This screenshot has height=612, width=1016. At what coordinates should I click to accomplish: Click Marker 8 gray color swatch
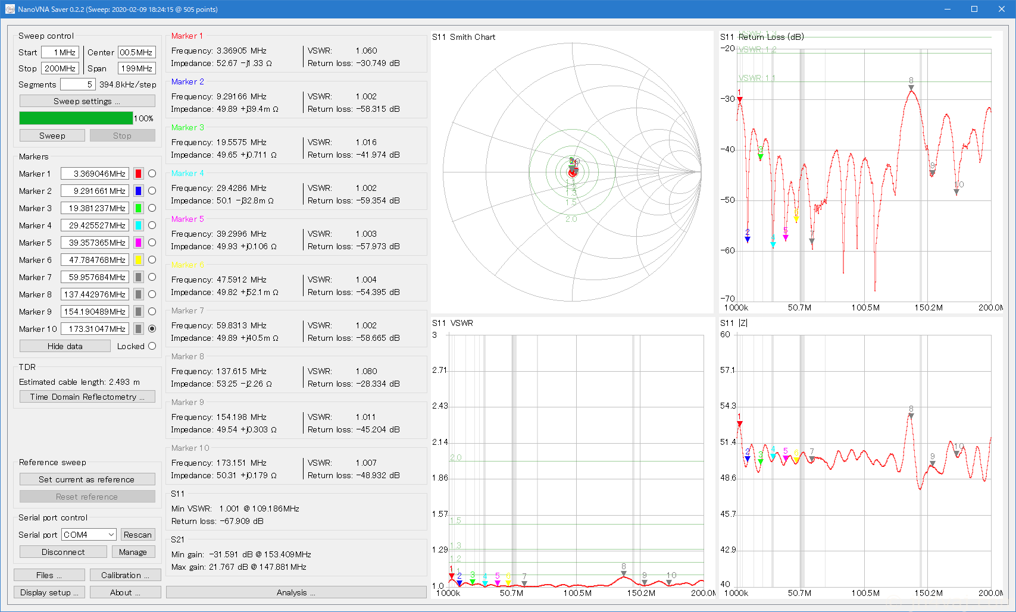[138, 294]
